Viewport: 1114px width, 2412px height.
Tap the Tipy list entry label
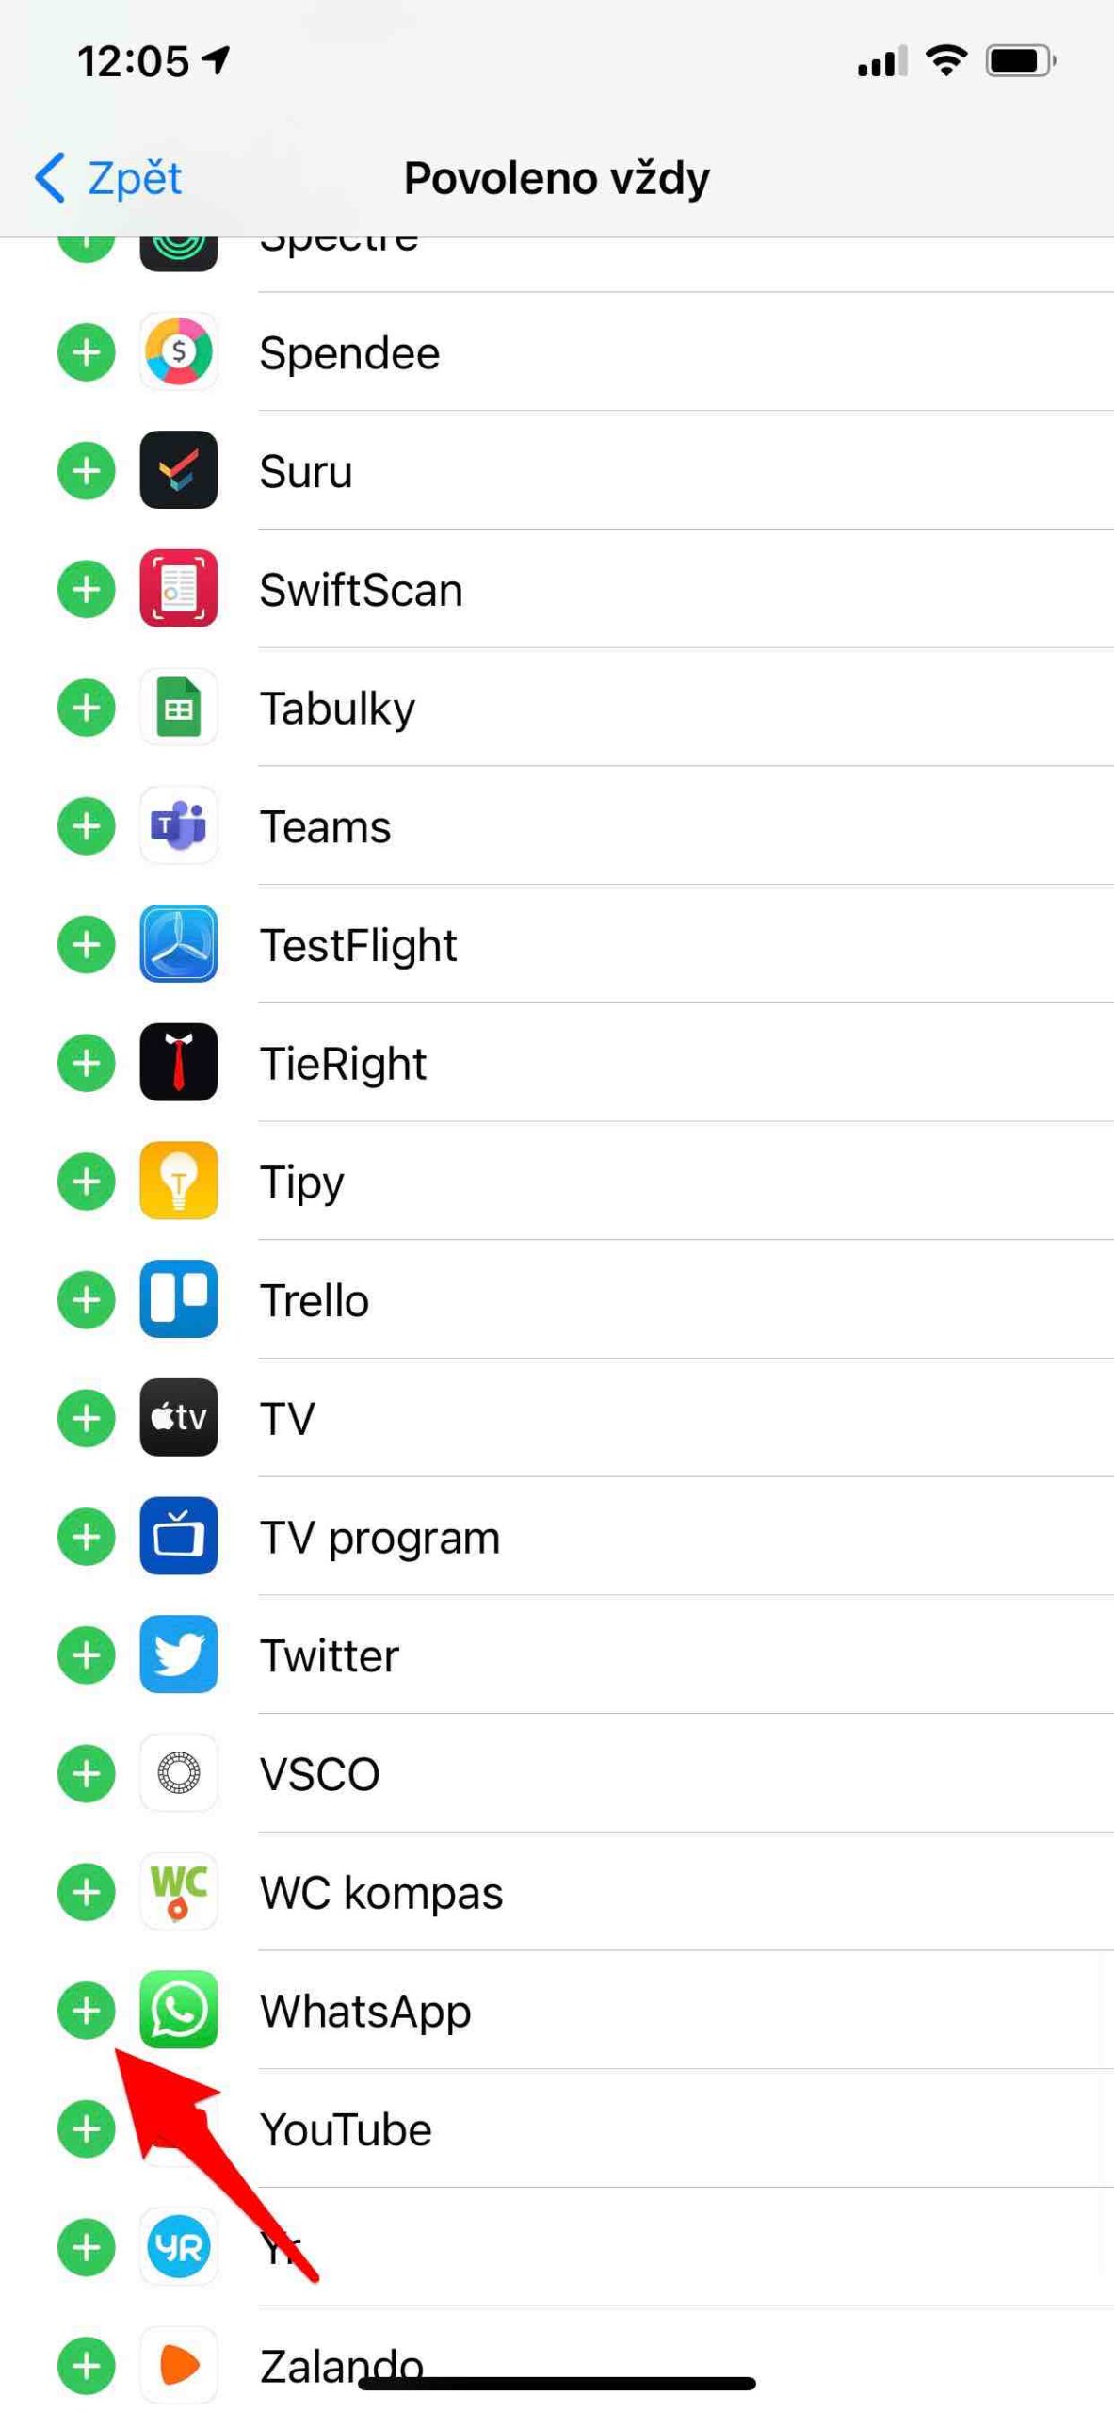(302, 1182)
